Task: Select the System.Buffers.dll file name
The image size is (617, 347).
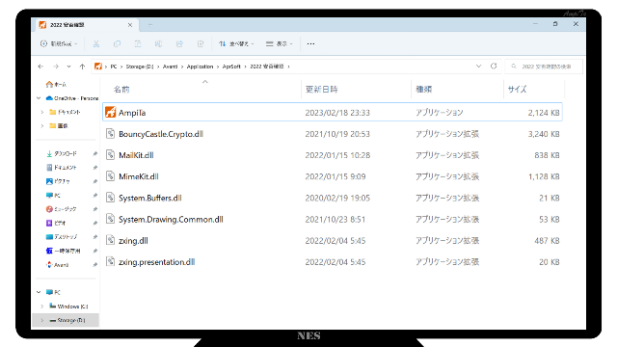Action: (150, 198)
